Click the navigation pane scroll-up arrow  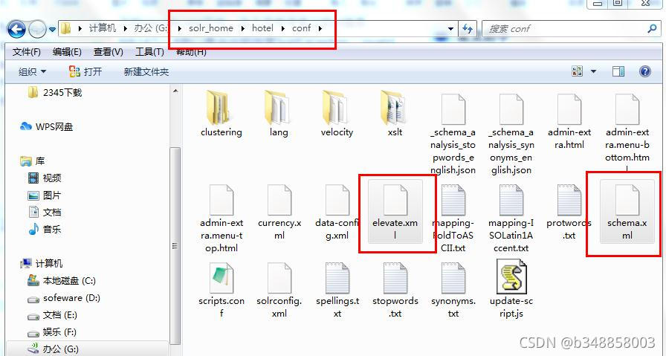coord(175,91)
